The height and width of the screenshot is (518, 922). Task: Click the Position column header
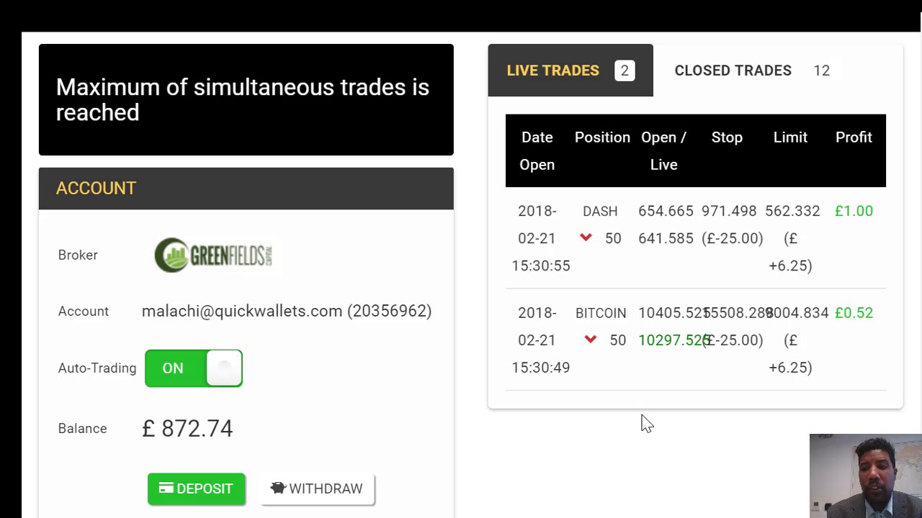(x=602, y=137)
